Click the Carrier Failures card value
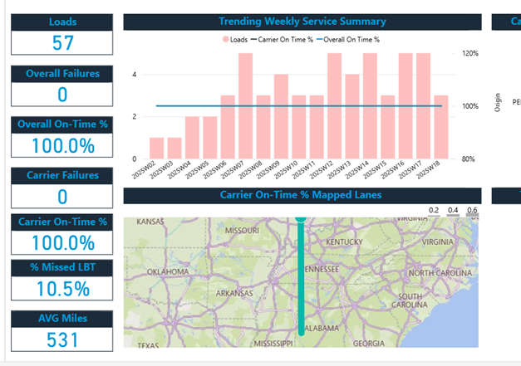Screen dimensions: 521x366 pos(62,197)
